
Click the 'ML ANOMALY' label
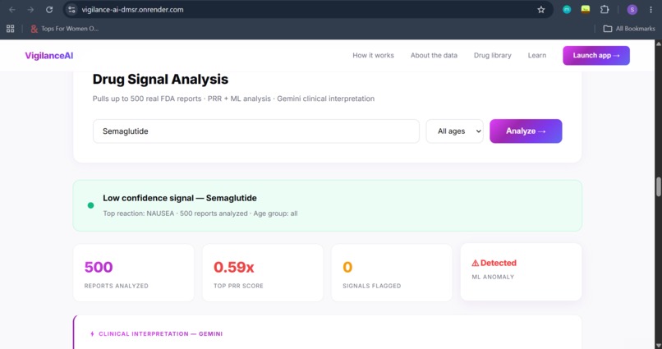pyautogui.click(x=493, y=277)
